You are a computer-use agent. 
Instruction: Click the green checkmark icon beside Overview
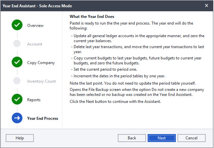click(17, 25)
